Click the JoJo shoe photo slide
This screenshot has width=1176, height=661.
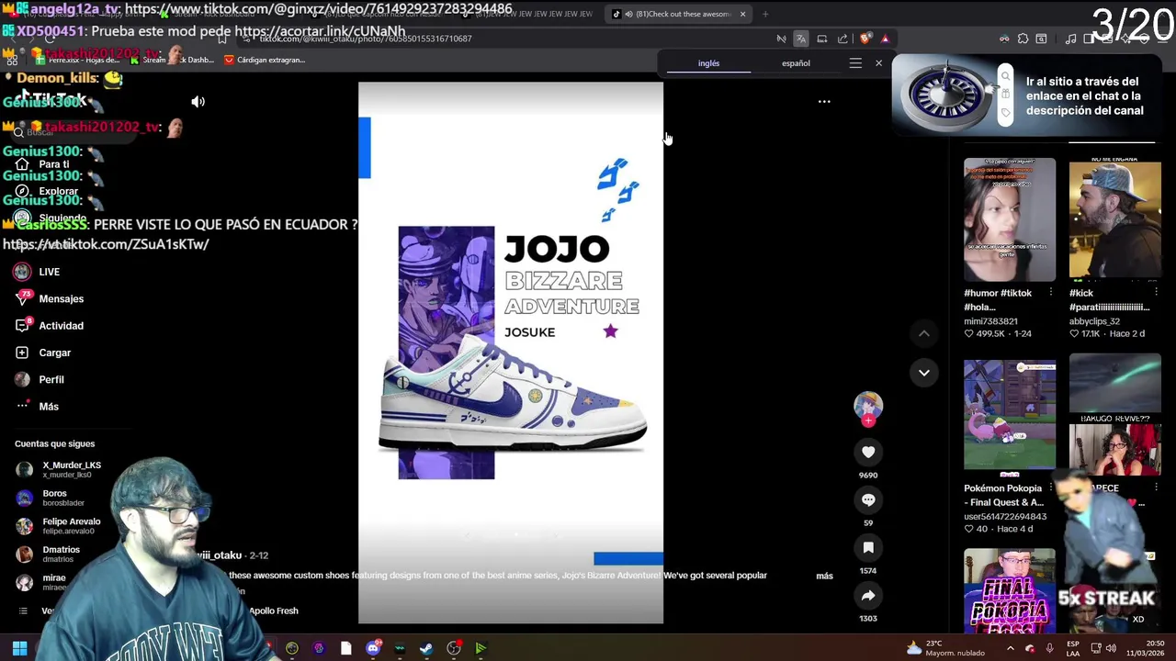[x=511, y=353]
